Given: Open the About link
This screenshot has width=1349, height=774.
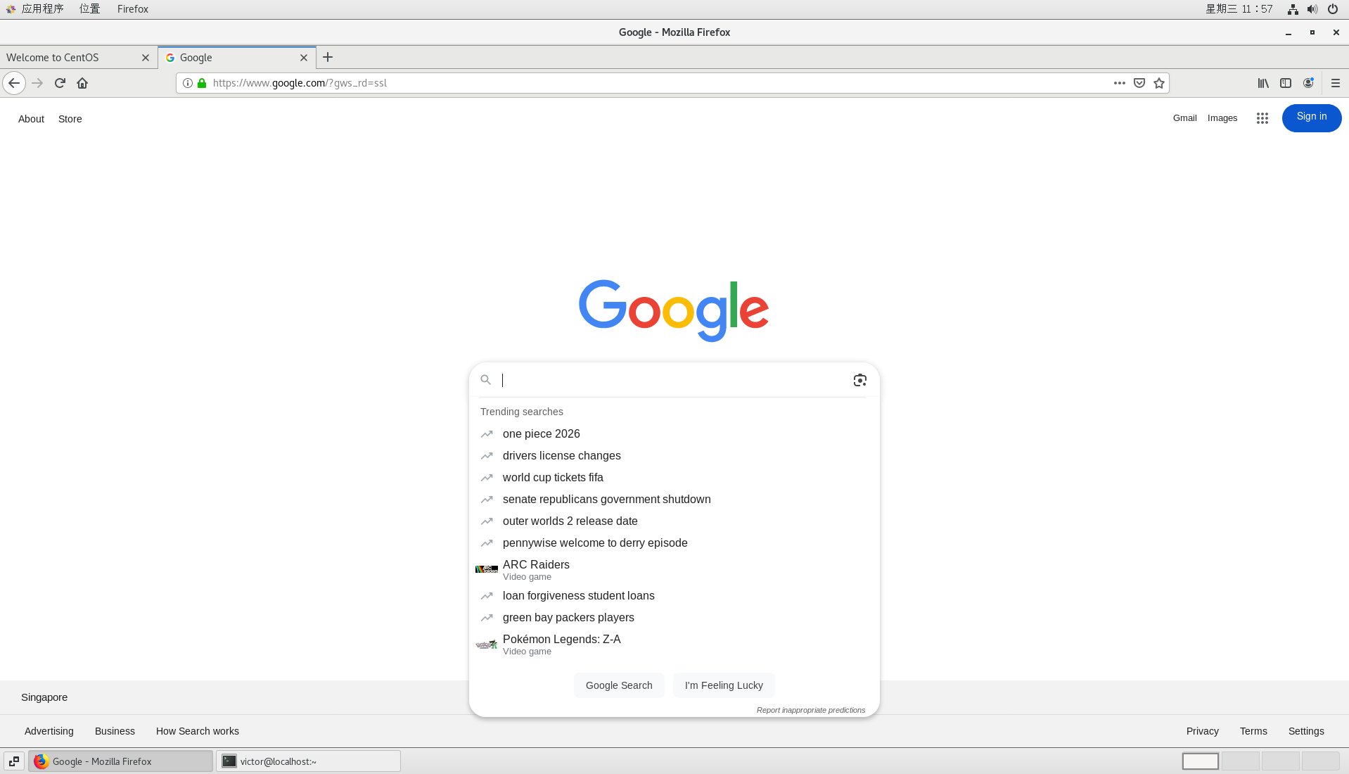Looking at the screenshot, I should (x=31, y=119).
